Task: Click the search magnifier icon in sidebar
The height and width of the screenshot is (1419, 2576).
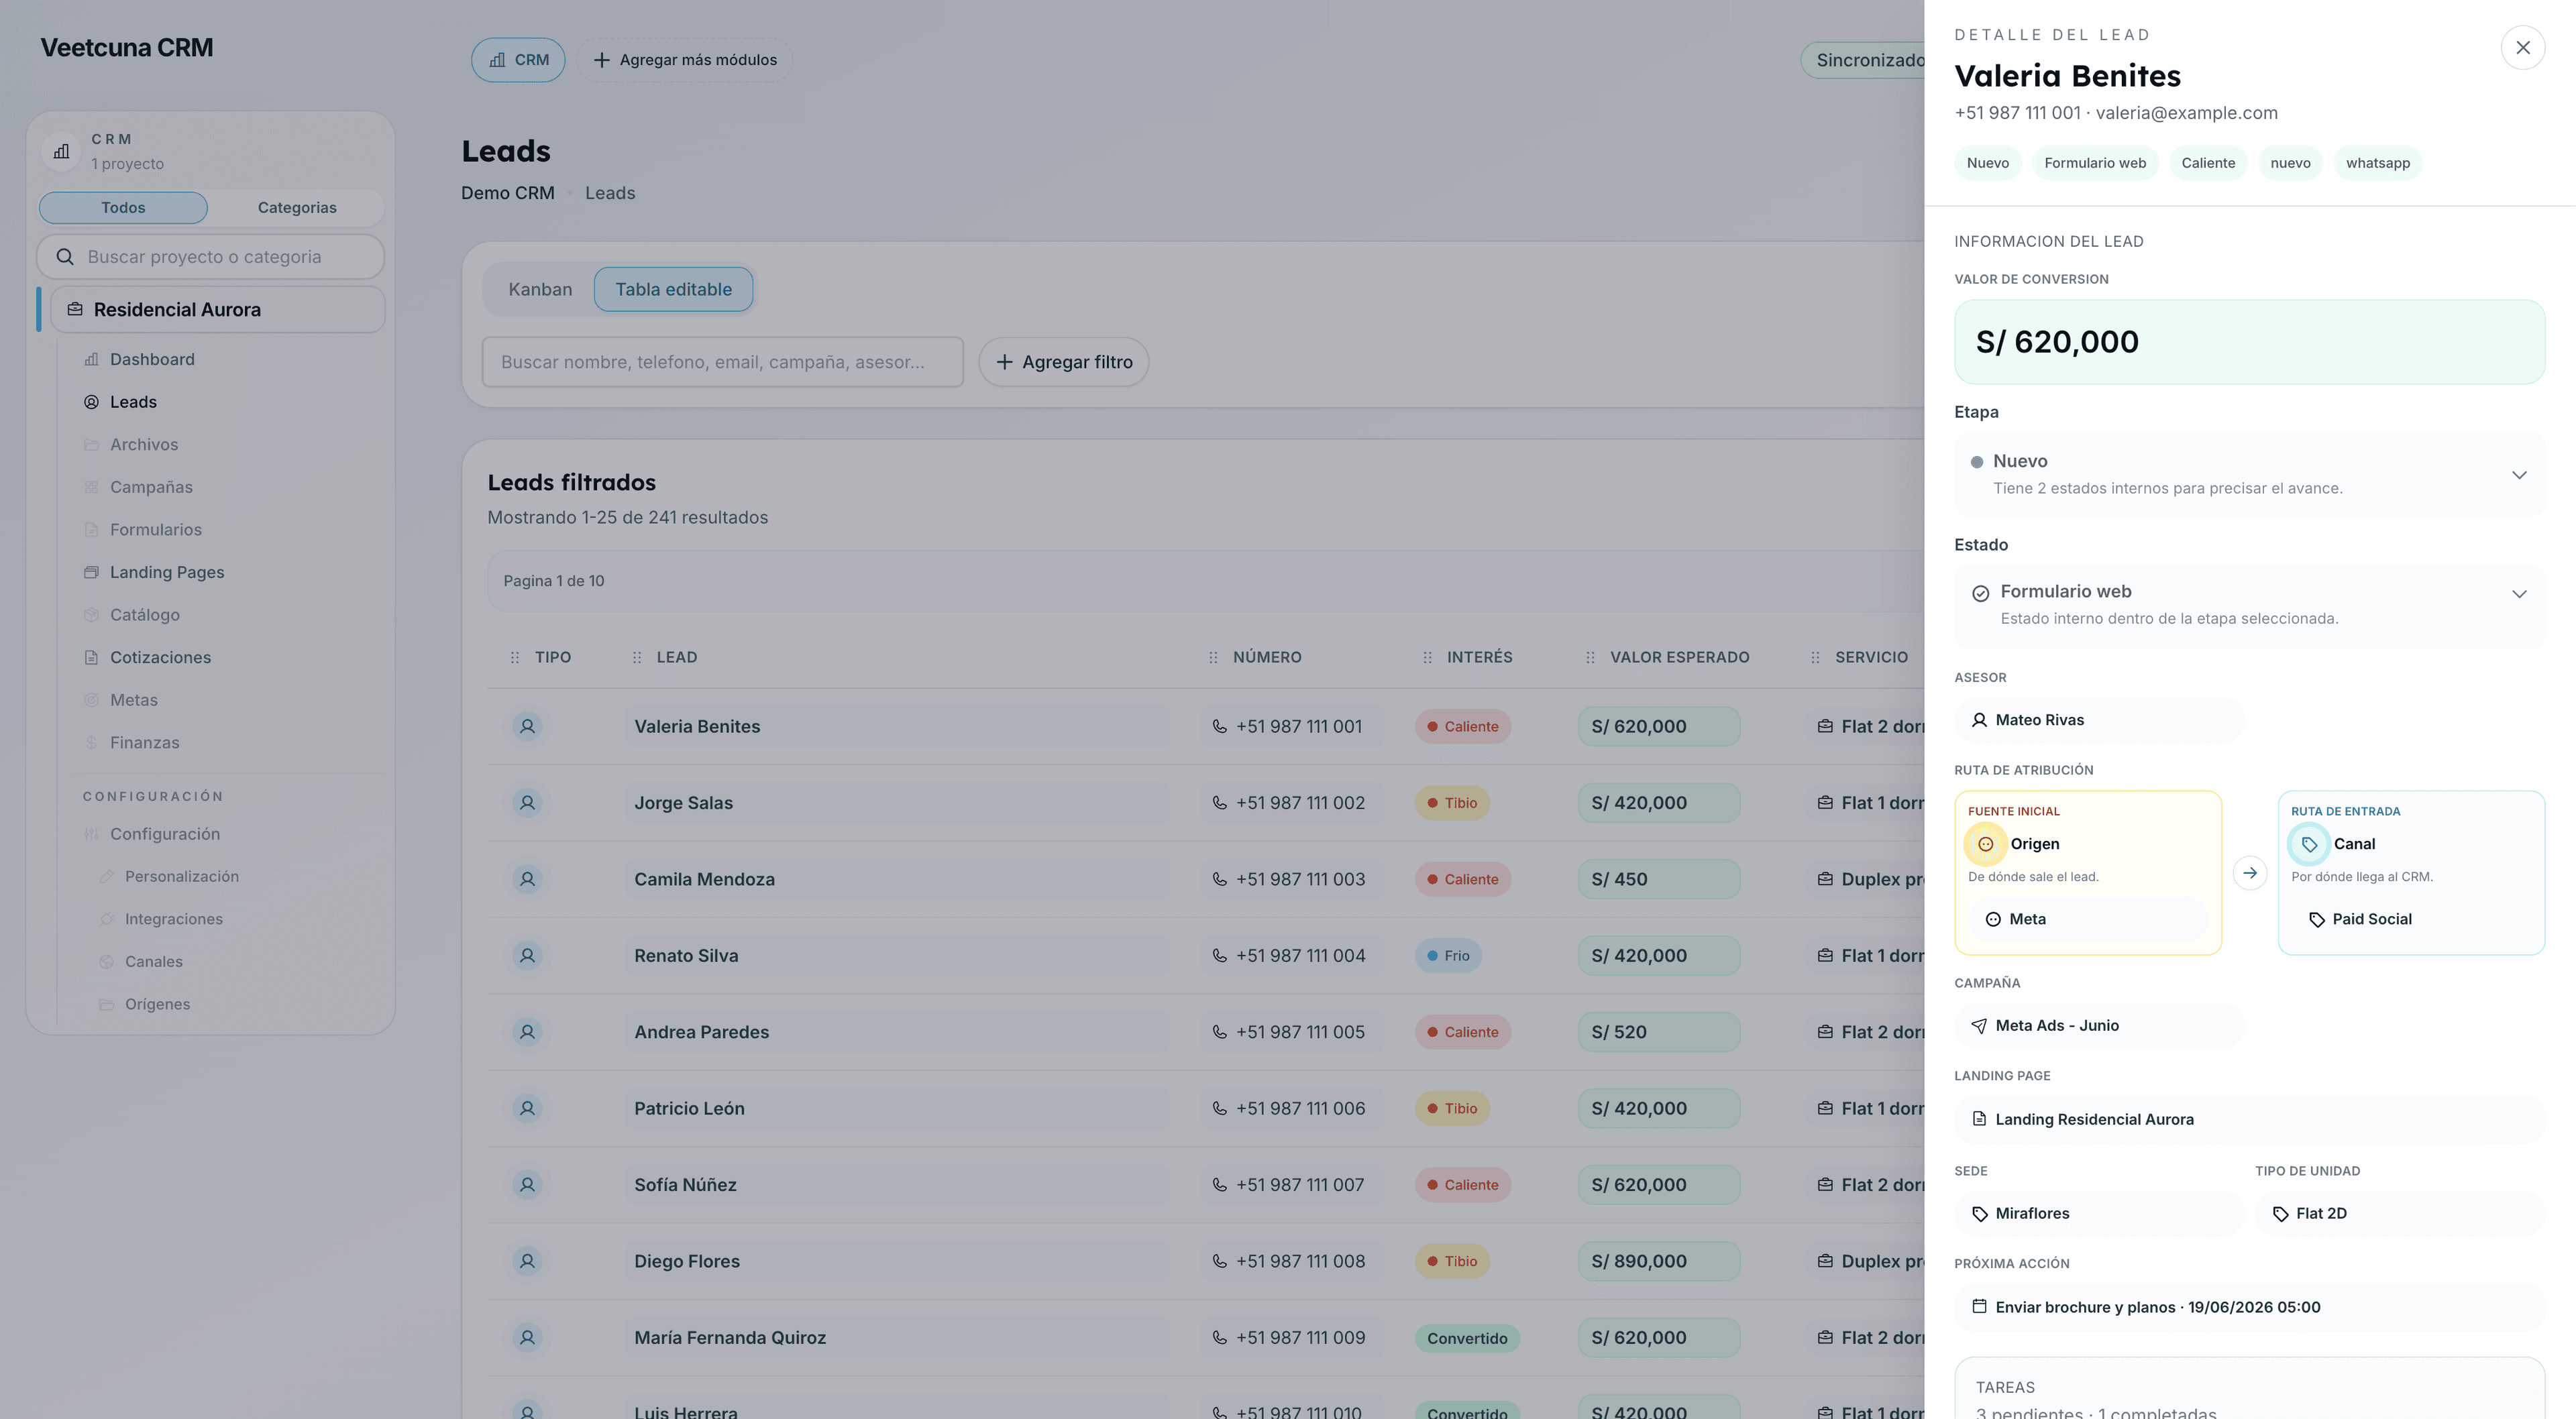Action: click(x=65, y=257)
